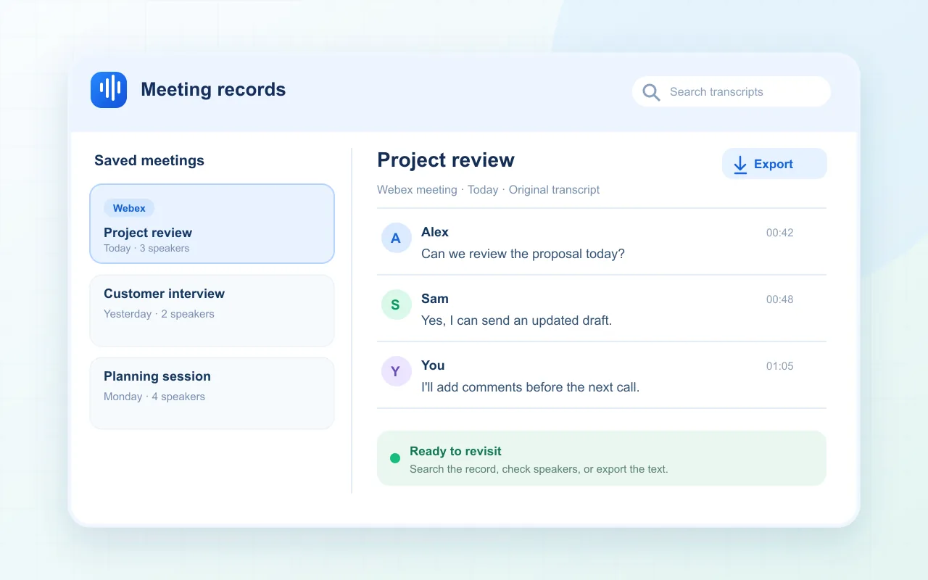Jump to timestamp 01:05
The width and height of the screenshot is (928, 580).
(x=780, y=366)
